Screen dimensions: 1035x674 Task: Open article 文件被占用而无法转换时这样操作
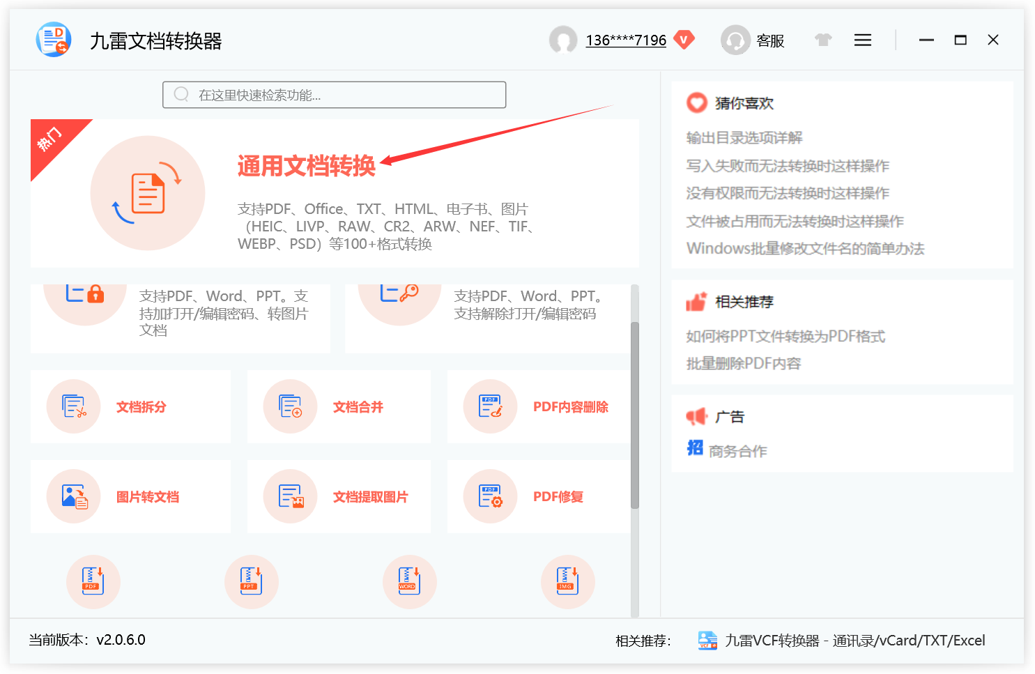click(795, 221)
